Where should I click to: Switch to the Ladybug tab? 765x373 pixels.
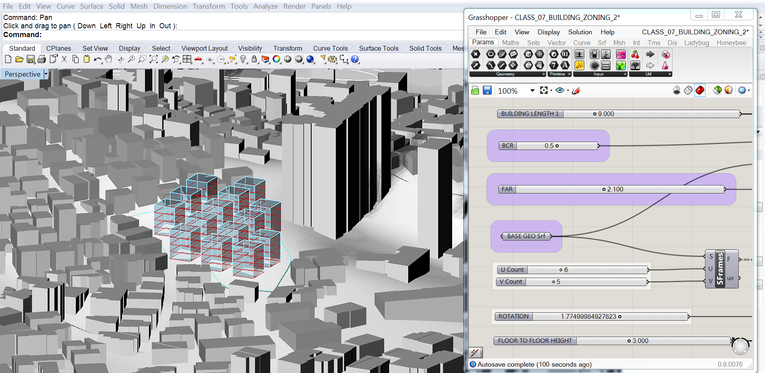(x=696, y=43)
